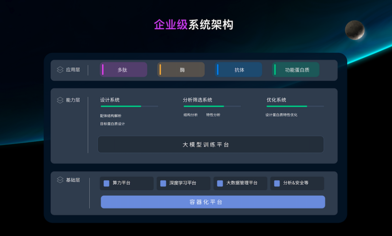
Task: Click the blue square beside 大数据管理平台
Action: (220, 183)
